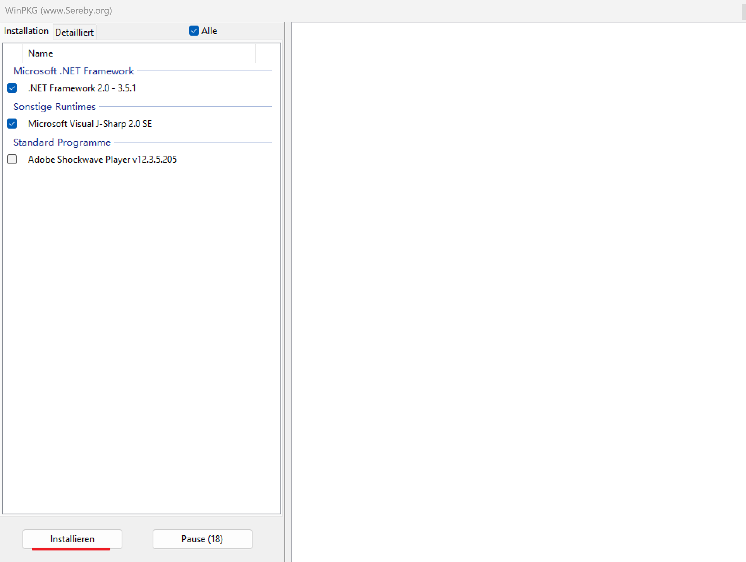Disable Microsoft Visual J-Sharp 2.0 SE

point(12,124)
